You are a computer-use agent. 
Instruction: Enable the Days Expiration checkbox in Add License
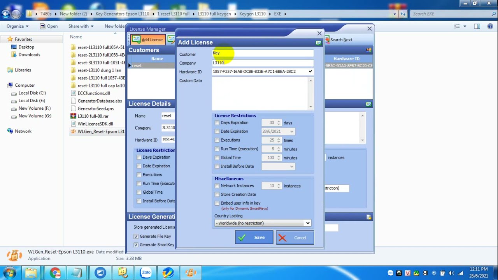click(x=217, y=122)
